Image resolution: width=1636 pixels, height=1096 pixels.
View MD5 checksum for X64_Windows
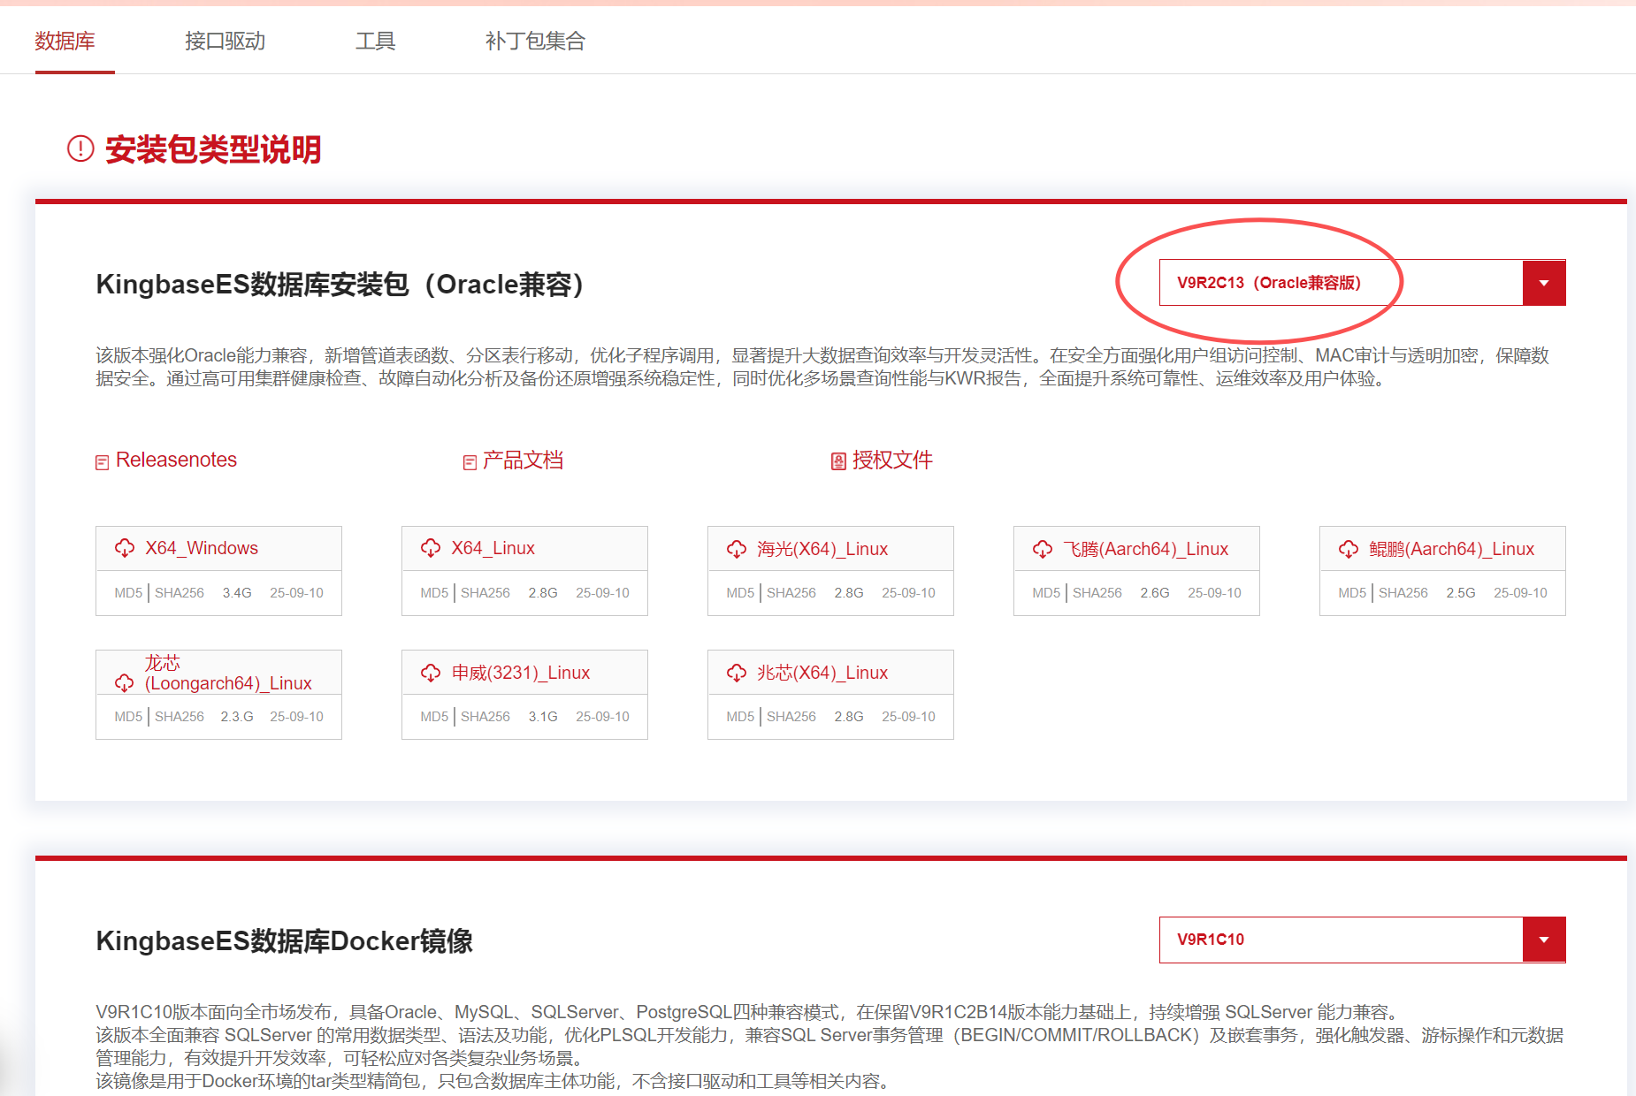[128, 593]
